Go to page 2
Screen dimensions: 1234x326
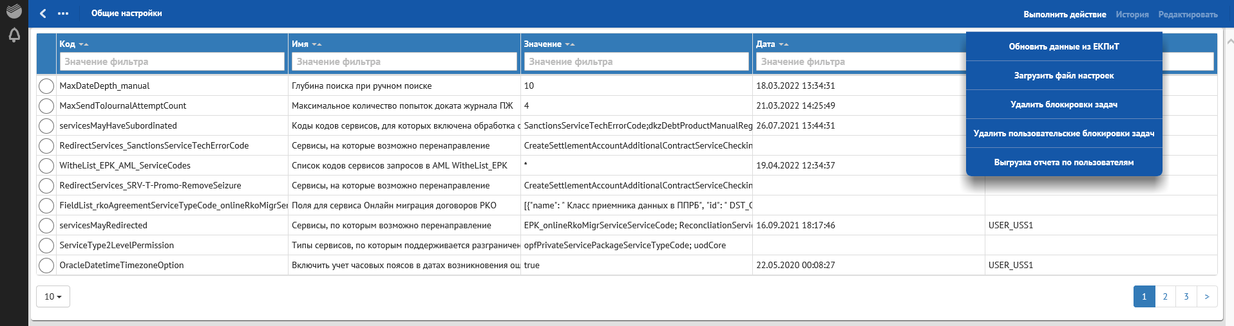pos(1165,296)
